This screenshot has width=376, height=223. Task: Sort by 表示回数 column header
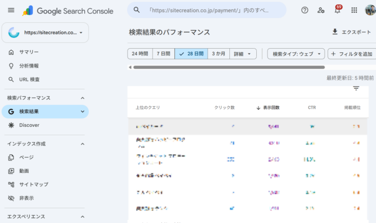tap(271, 108)
